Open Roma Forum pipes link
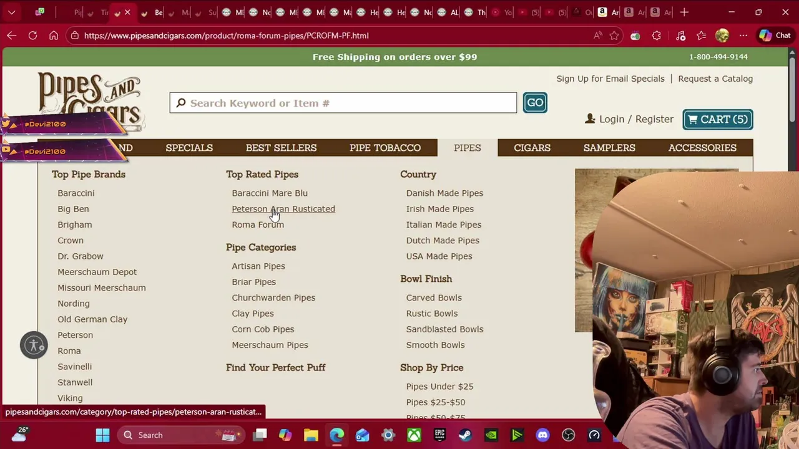The image size is (799, 449). [258, 224]
